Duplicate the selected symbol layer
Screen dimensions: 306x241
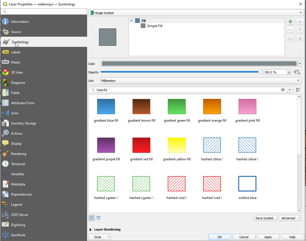point(290,38)
